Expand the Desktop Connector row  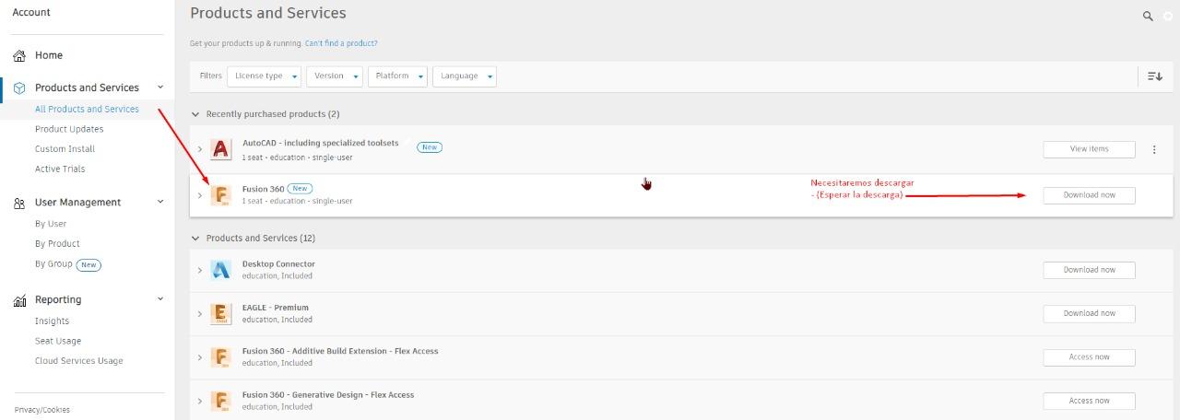pyautogui.click(x=200, y=270)
